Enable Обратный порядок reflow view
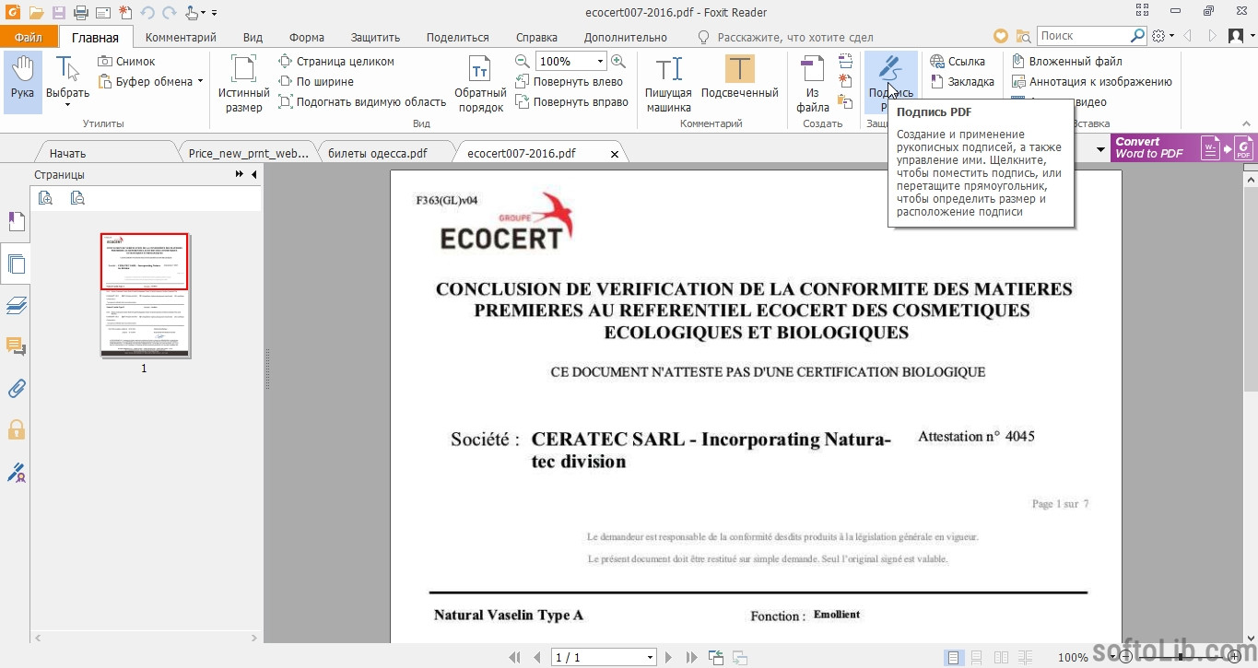This screenshot has height=668, width=1258. coord(480,83)
